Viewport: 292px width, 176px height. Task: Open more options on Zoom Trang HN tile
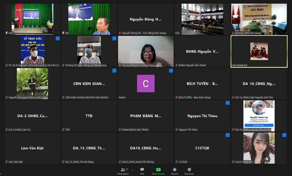pos(284,135)
